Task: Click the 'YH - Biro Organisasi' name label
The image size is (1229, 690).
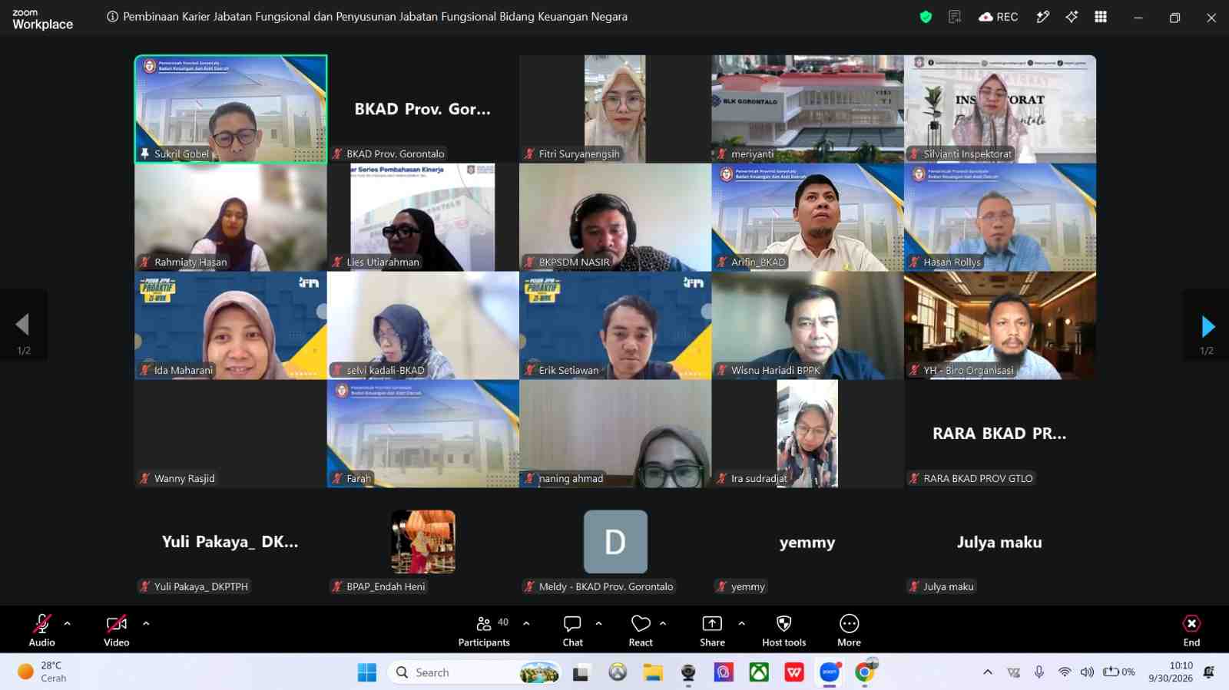Action: pyautogui.click(x=968, y=370)
